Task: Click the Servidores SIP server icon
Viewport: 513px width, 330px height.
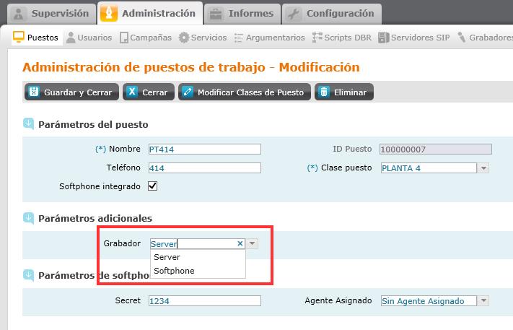Action: pos(383,38)
